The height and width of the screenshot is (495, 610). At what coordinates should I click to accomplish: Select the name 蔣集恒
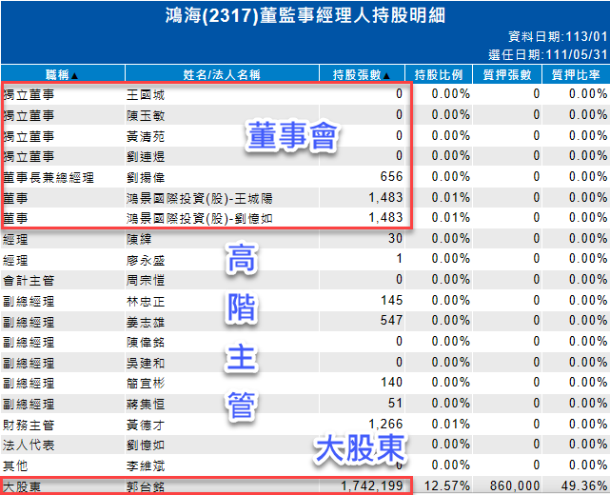[146, 404]
